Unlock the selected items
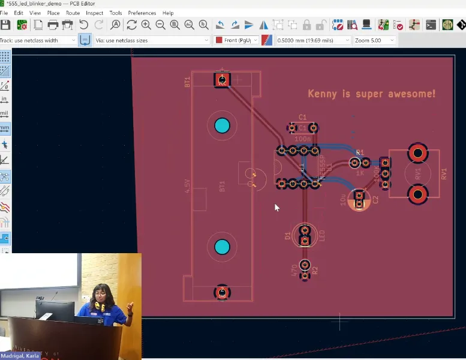 [x=321, y=25]
